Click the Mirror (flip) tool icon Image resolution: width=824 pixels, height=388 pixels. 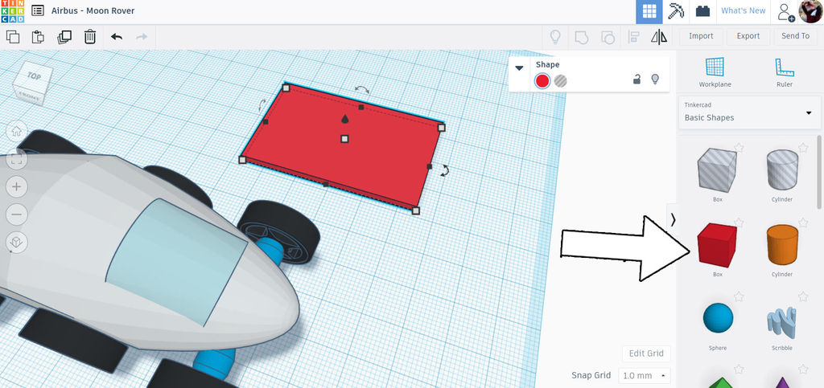tap(659, 37)
